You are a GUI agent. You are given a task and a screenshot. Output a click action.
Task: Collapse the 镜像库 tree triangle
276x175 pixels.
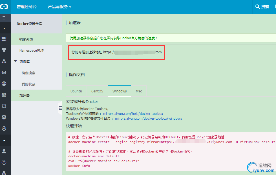pyautogui.click(x=15, y=61)
